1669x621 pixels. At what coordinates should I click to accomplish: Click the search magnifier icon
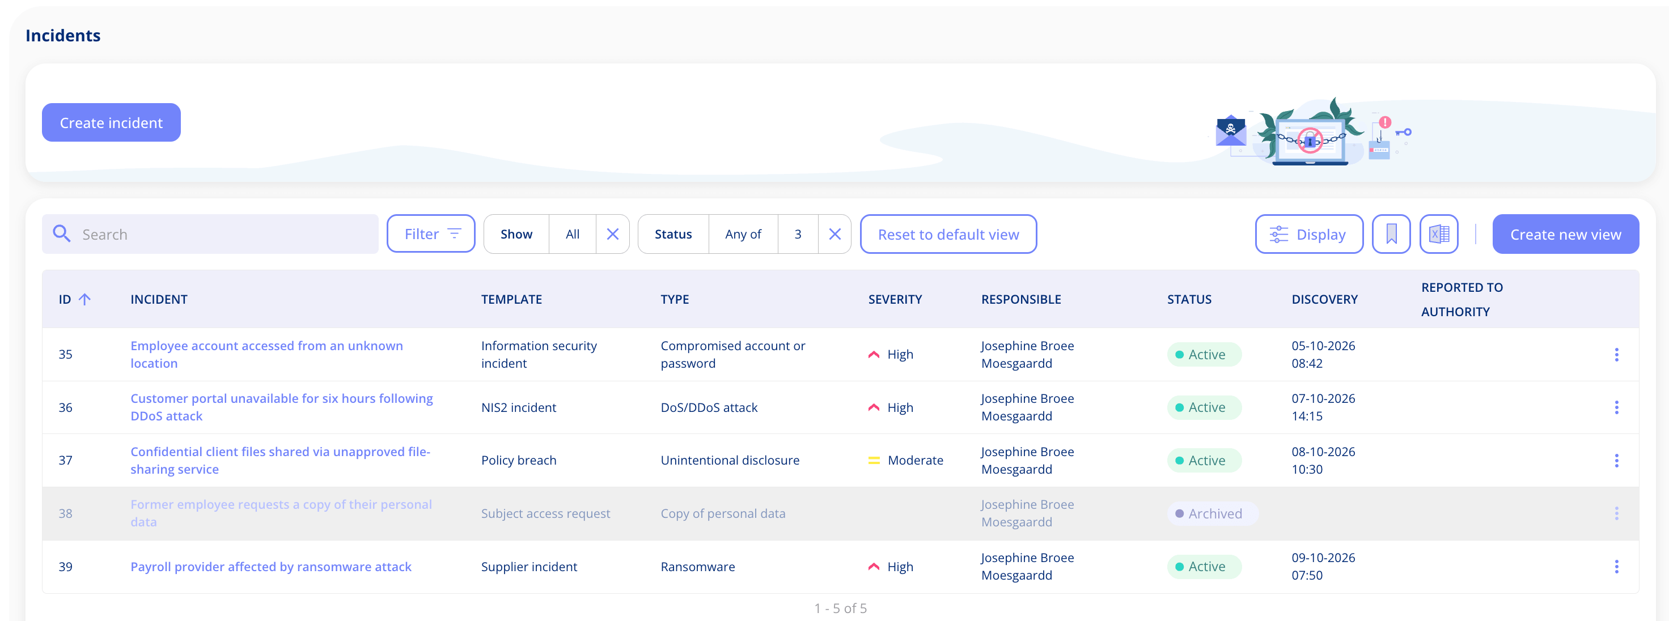coord(62,234)
